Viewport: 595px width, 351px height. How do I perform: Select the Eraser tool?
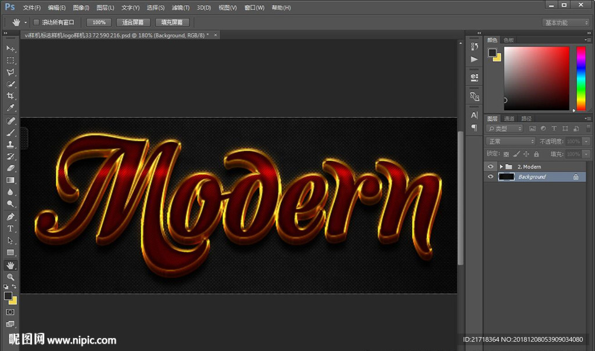10,169
